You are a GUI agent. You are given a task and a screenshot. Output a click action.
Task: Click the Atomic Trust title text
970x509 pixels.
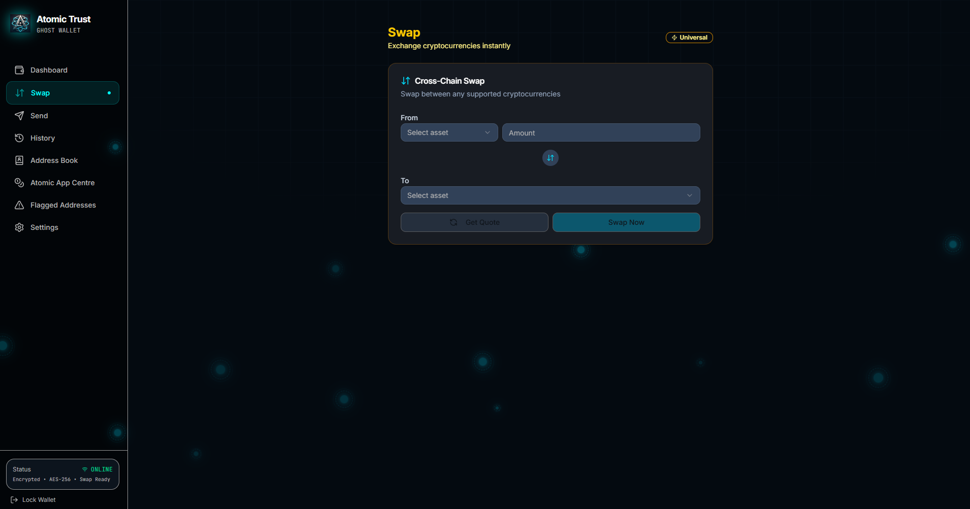tap(63, 19)
